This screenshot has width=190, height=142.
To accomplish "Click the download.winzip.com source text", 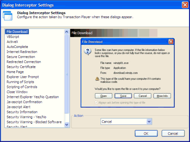I will coord(126,73).
